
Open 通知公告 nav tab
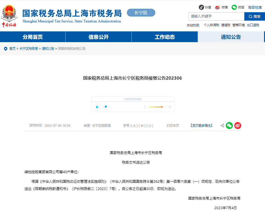[x=231, y=37]
